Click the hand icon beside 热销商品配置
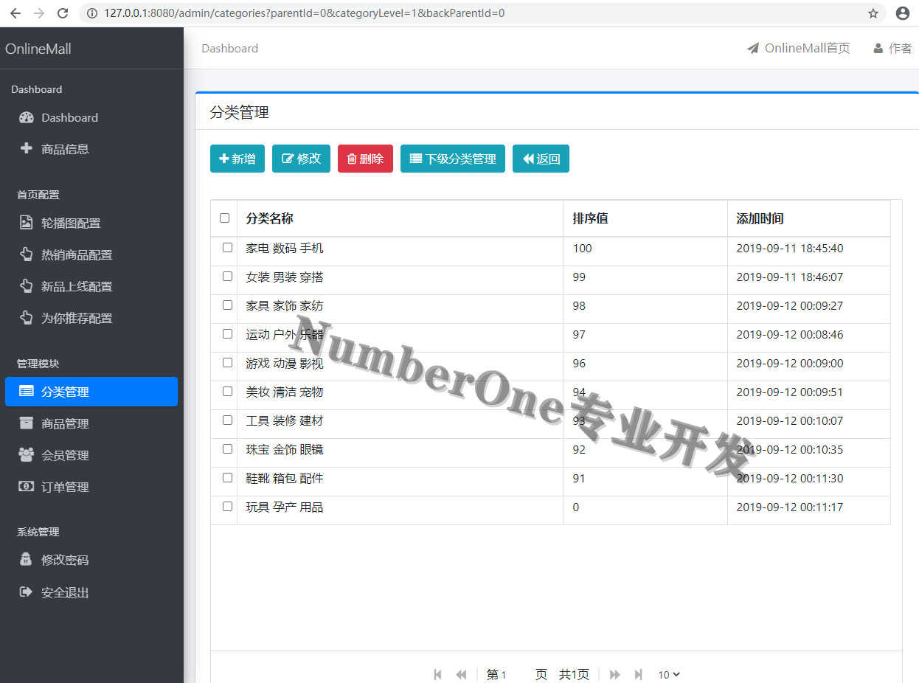This screenshot has height=683, width=919. coord(27,254)
